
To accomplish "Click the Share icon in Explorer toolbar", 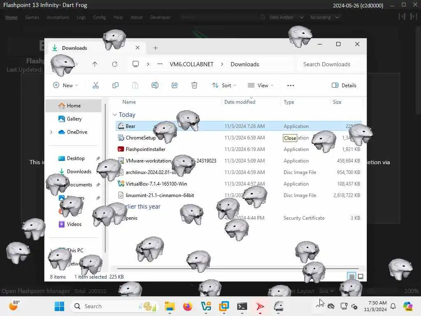I will click(x=175, y=86).
